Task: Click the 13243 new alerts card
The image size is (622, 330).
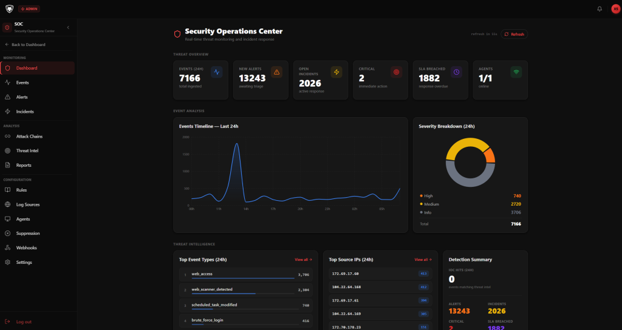Action: pos(261,80)
